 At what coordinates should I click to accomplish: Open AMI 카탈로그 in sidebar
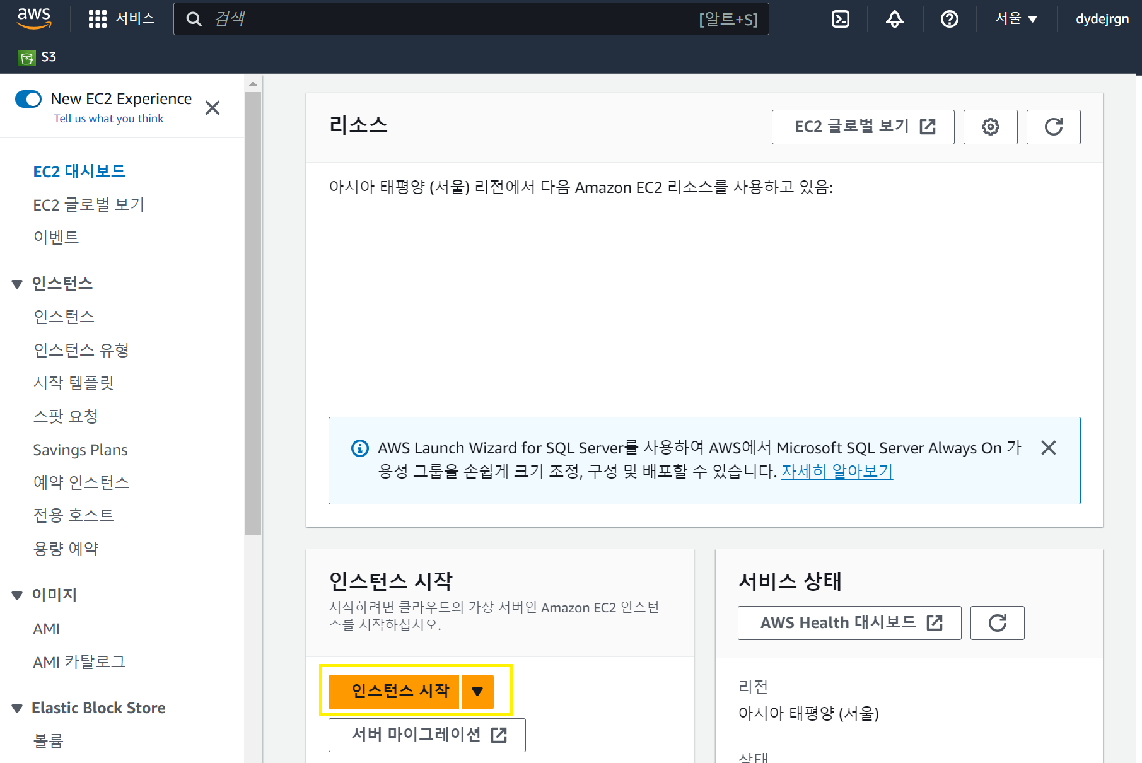click(x=79, y=662)
